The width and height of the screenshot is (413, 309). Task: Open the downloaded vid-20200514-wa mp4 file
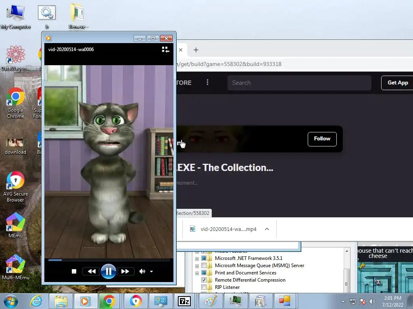pyautogui.click(x=228, y=229)
